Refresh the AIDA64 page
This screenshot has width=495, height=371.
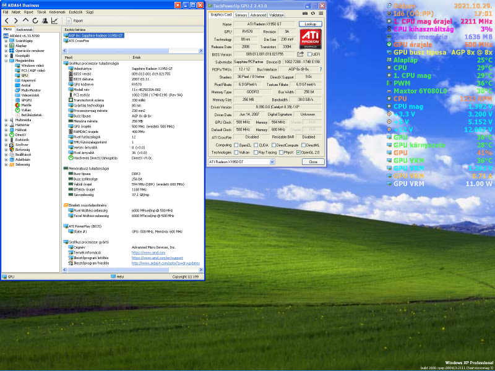pyautogui.click(x=35, y=20)
